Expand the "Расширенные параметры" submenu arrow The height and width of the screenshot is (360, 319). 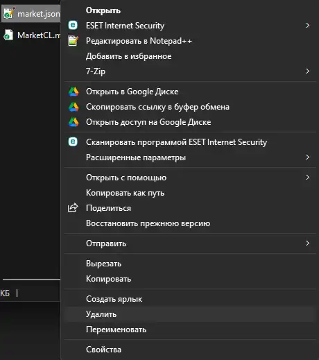pyautogui.click(x=307, y=157)
